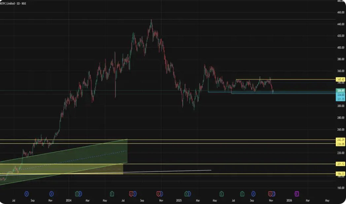Select the blue 321.35 price label
This screenshot has width=346, height=204.
coord(340,99)
